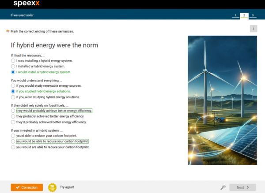Click the magic wand hint icon
265x193 pixels.
point(223,187)
